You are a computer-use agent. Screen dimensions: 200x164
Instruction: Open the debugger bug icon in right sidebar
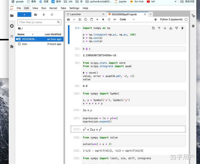point(193,26)
